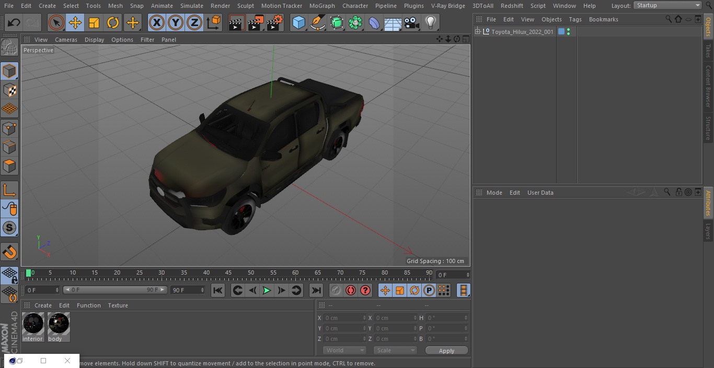Switch to Model mode in the left palette

(x=9, y=71)
